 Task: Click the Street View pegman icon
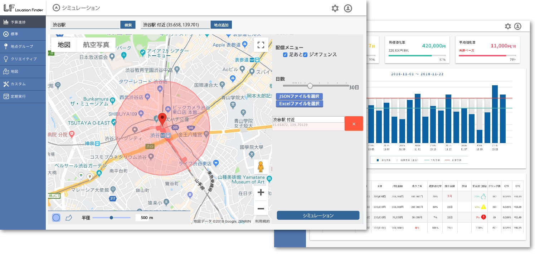coord(261,167)
